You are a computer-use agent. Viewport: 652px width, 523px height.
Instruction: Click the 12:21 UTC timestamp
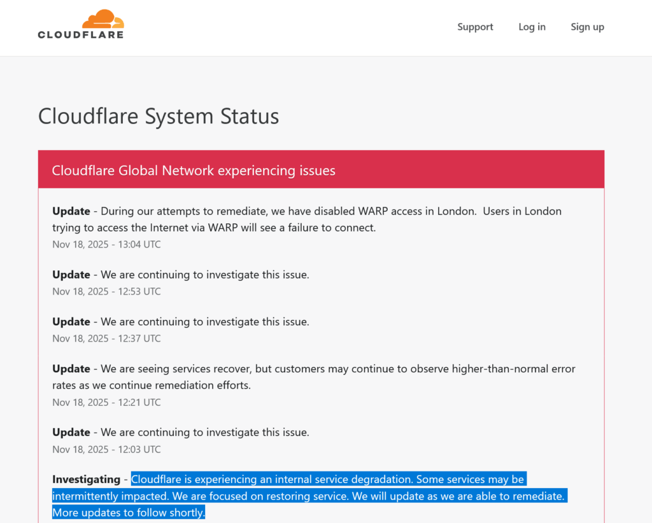[106, 402]
